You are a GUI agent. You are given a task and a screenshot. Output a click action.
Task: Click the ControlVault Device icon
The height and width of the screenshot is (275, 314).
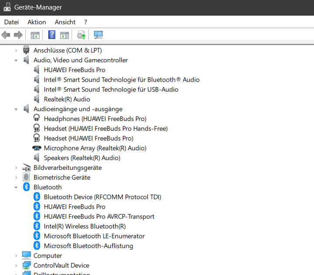(x=27, y=265)
